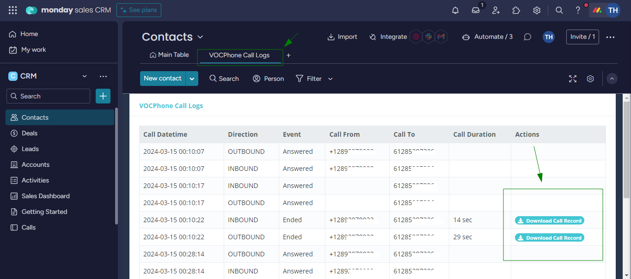Click the invite members icon

tap(496, 10)
